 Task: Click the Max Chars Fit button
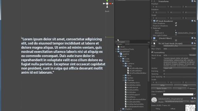click(x=194, y=49)
